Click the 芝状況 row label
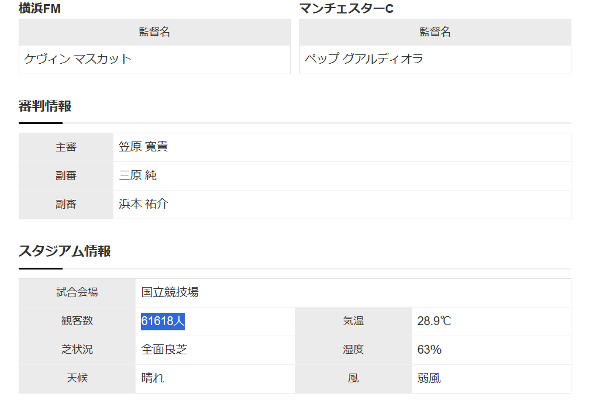The height and width of the screenshot is (411, 593). point(77,350)
